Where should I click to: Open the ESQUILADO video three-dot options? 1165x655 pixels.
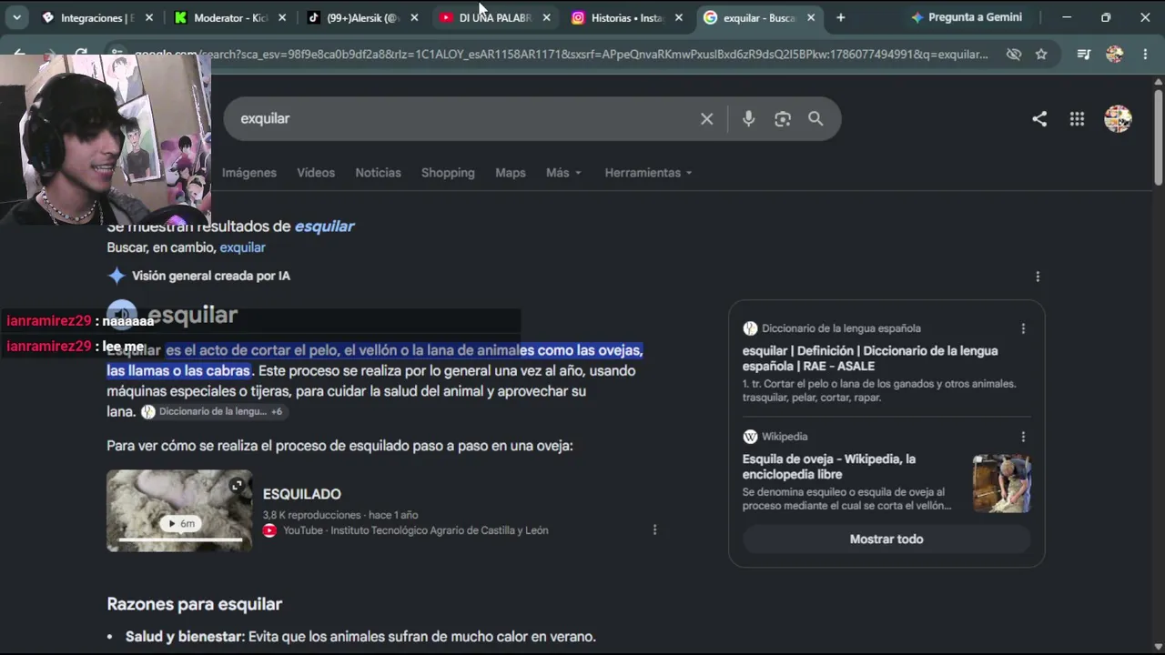tap(654, 529)
